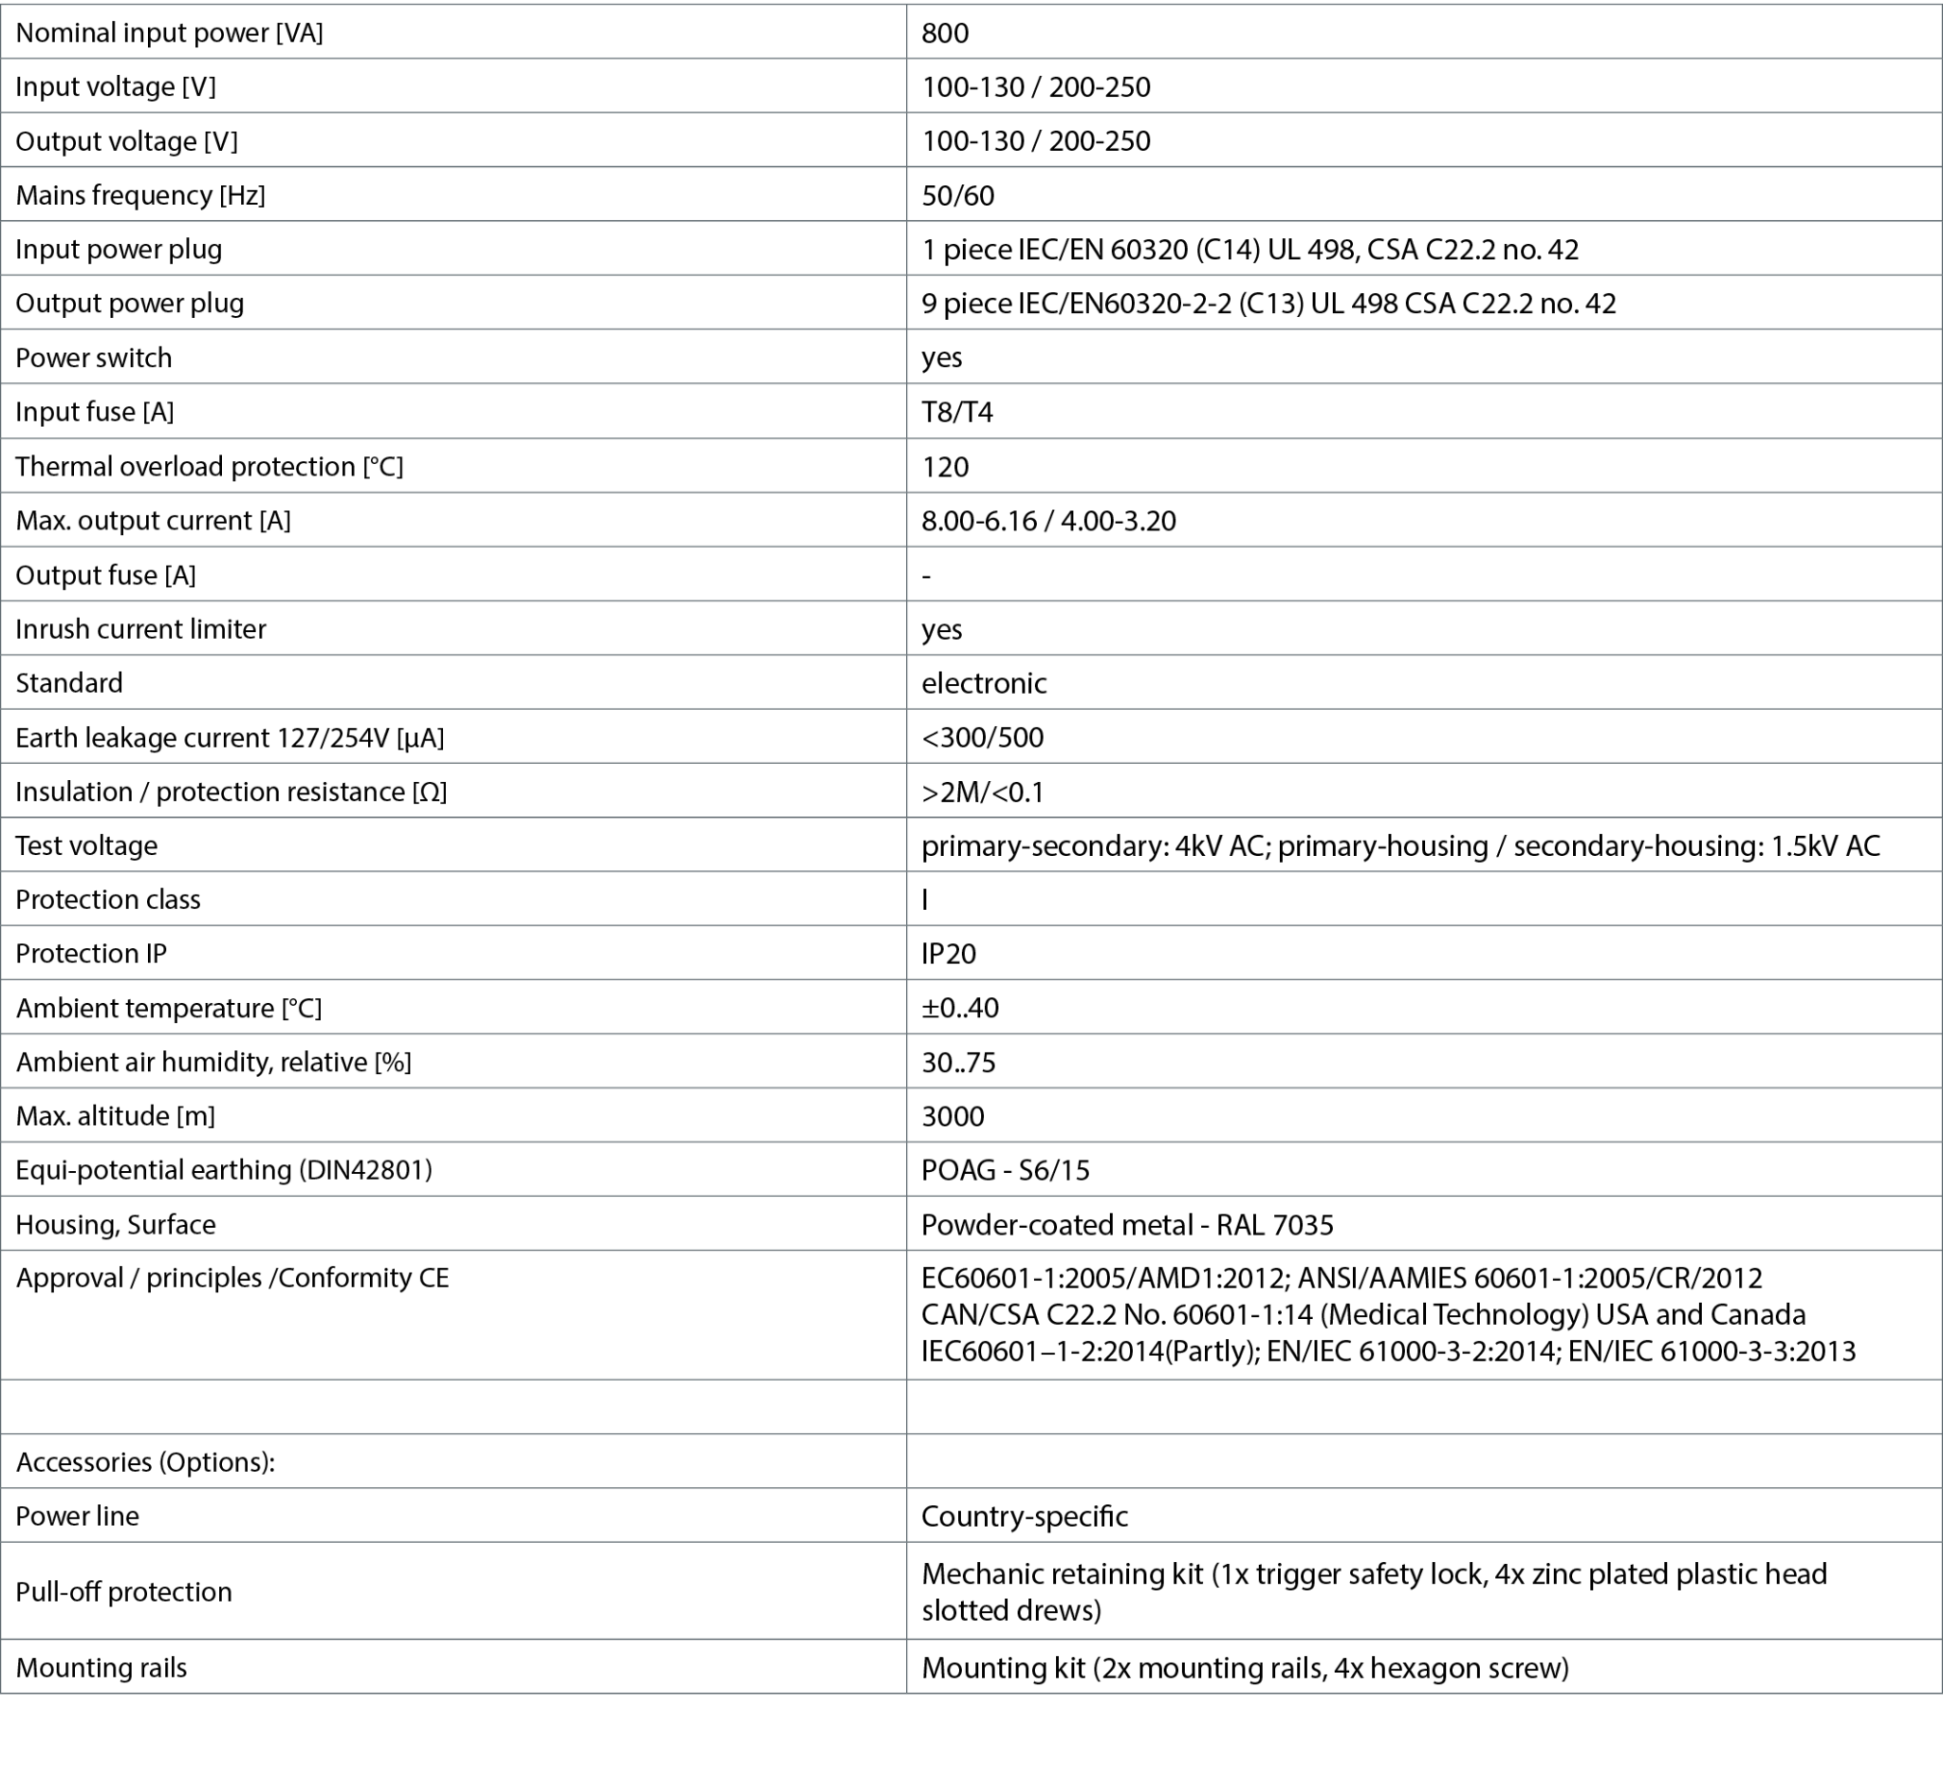1943x1784 pixels.
Task: Click the 'Input fuse [A]' label
Action: (95, 411)
